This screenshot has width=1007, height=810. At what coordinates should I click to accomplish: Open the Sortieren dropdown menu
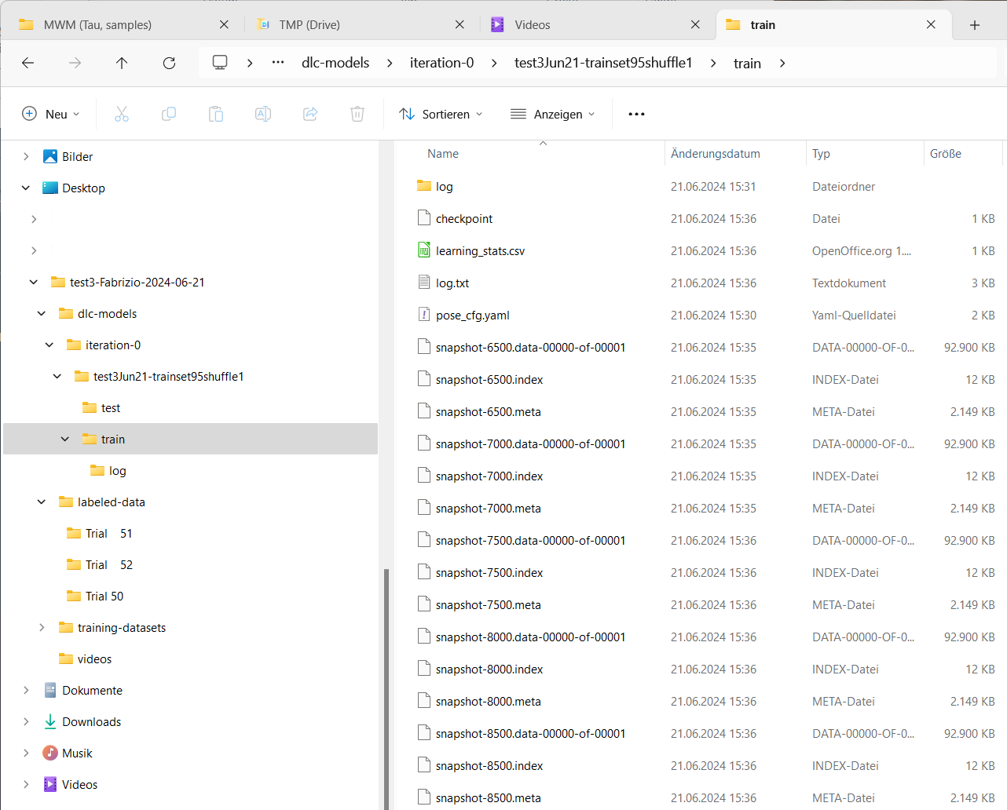click(x=441, y=114)
